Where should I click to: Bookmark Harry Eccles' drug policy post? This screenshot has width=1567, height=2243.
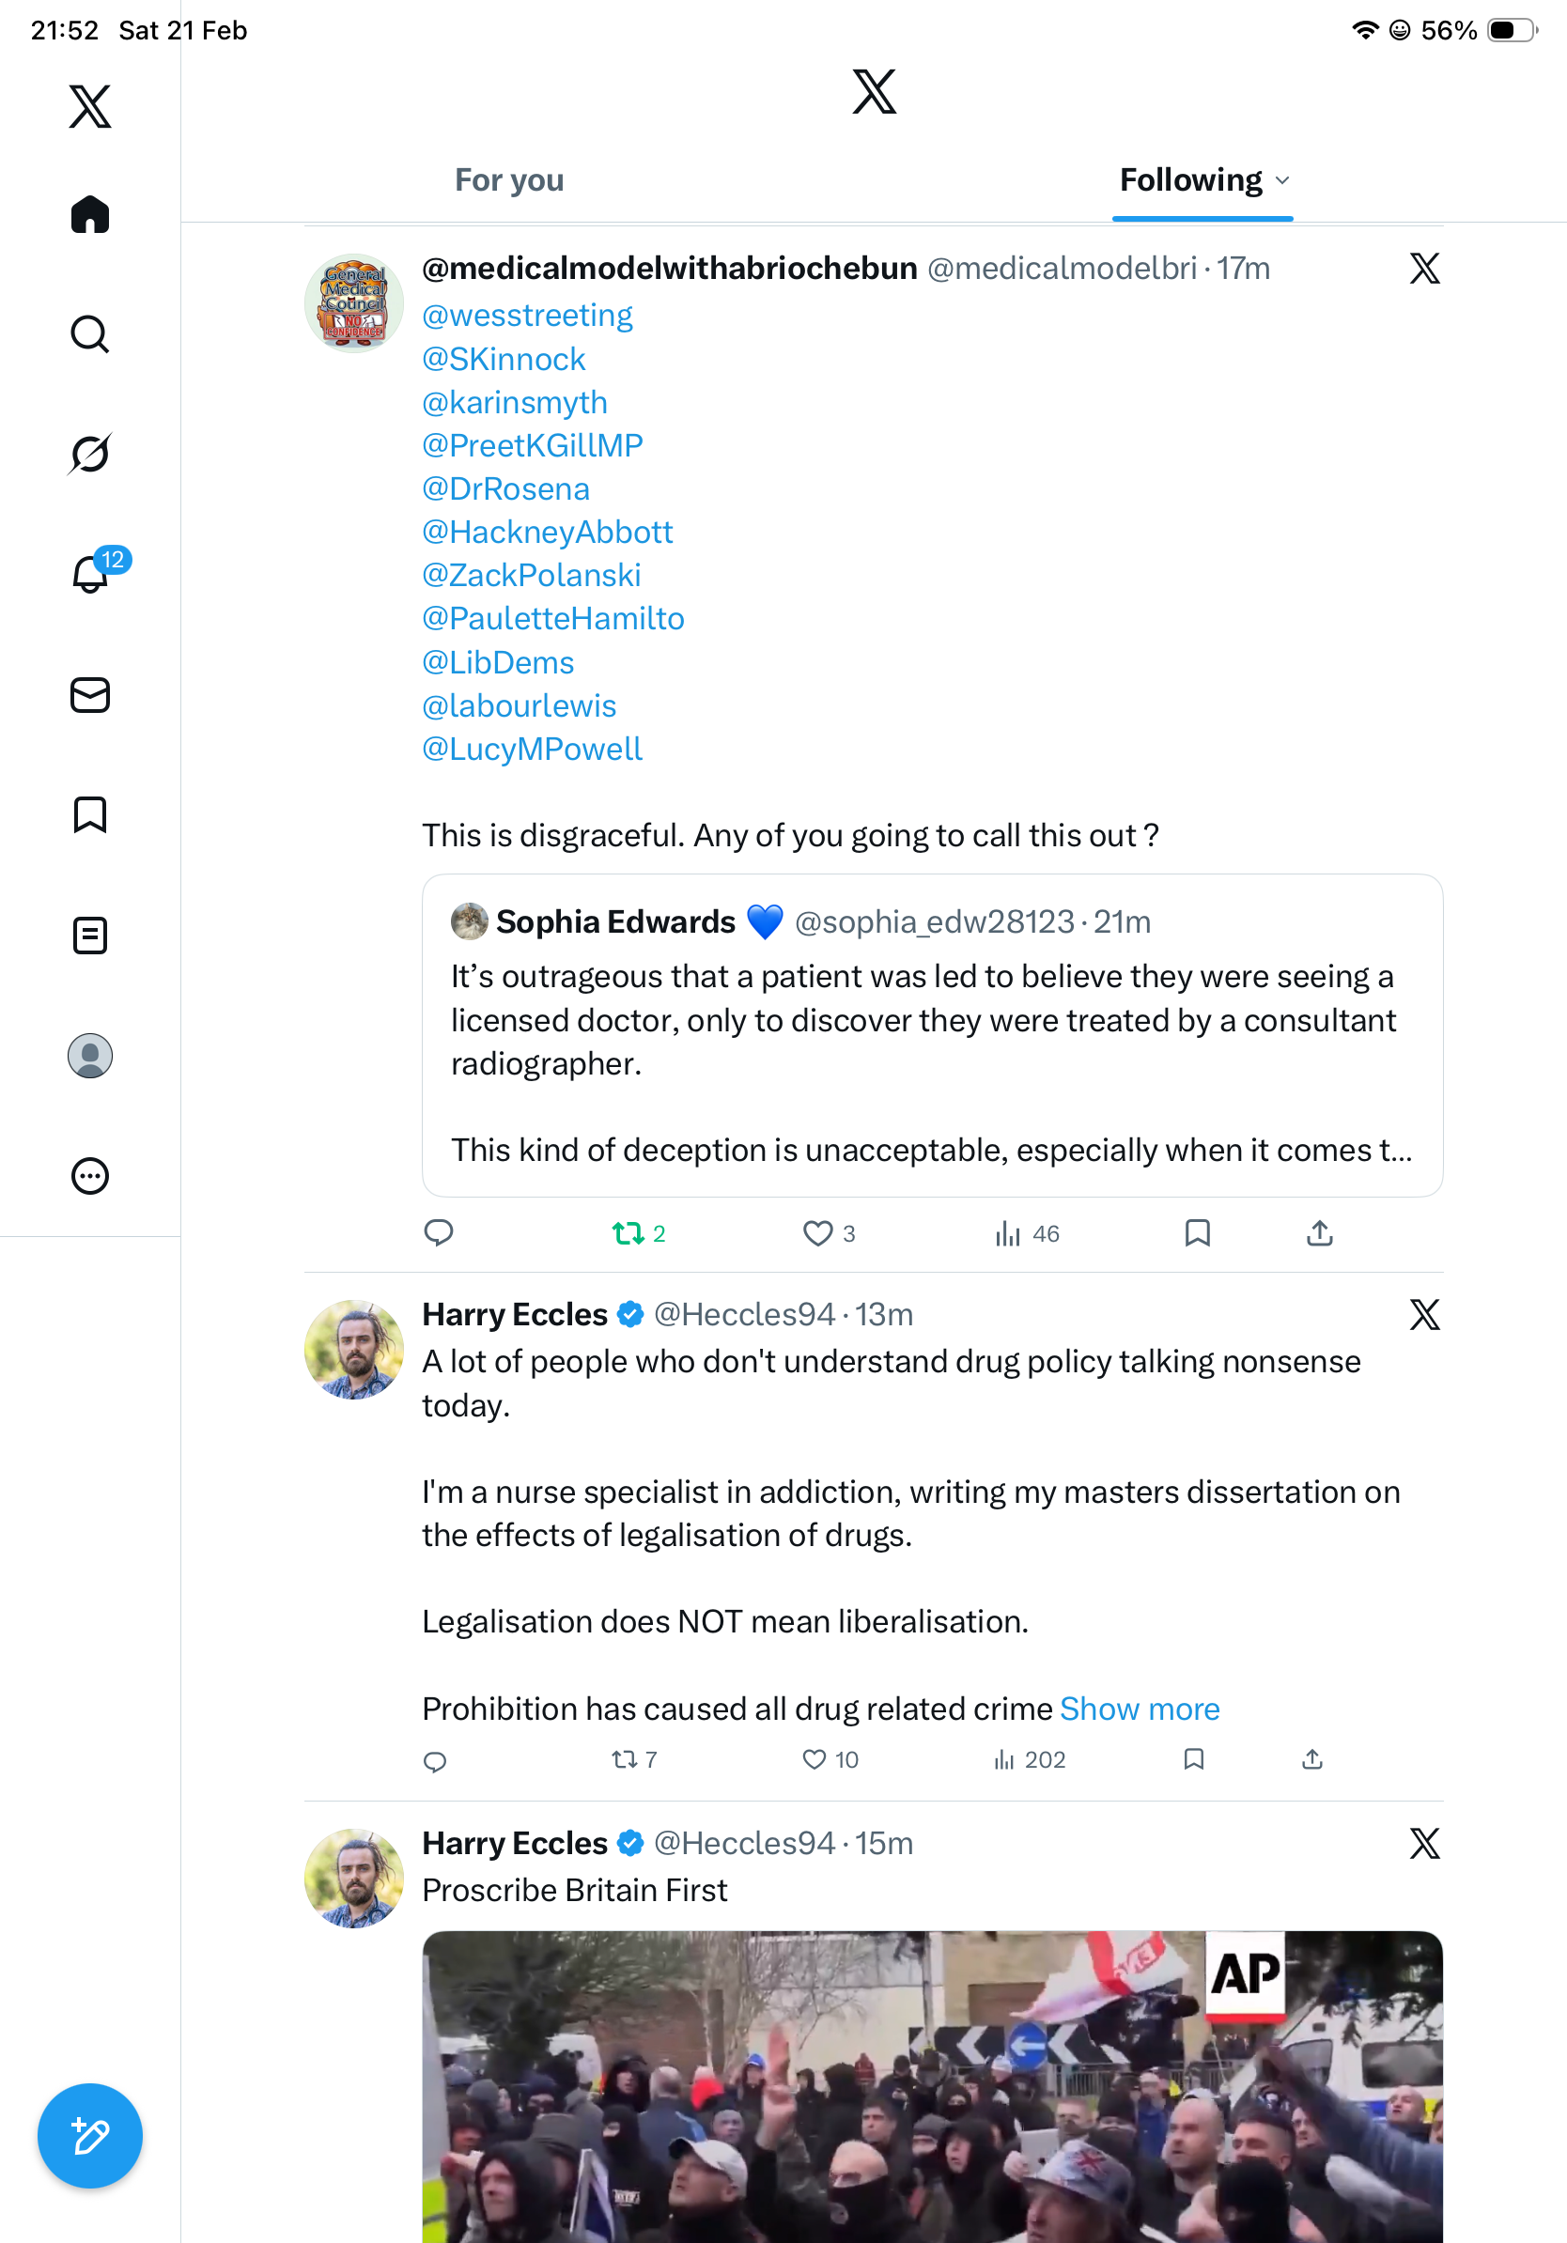tap(1193, 1759)
